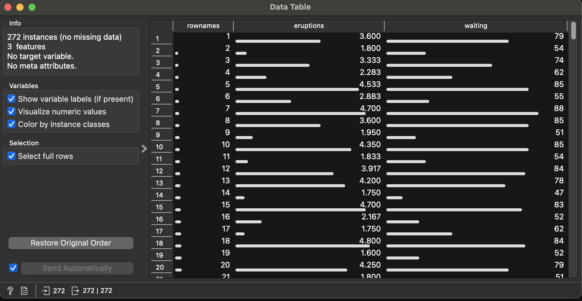582x301 pixels.
Task: Uncheck Color by instance classes
Action: coord(11,124)
